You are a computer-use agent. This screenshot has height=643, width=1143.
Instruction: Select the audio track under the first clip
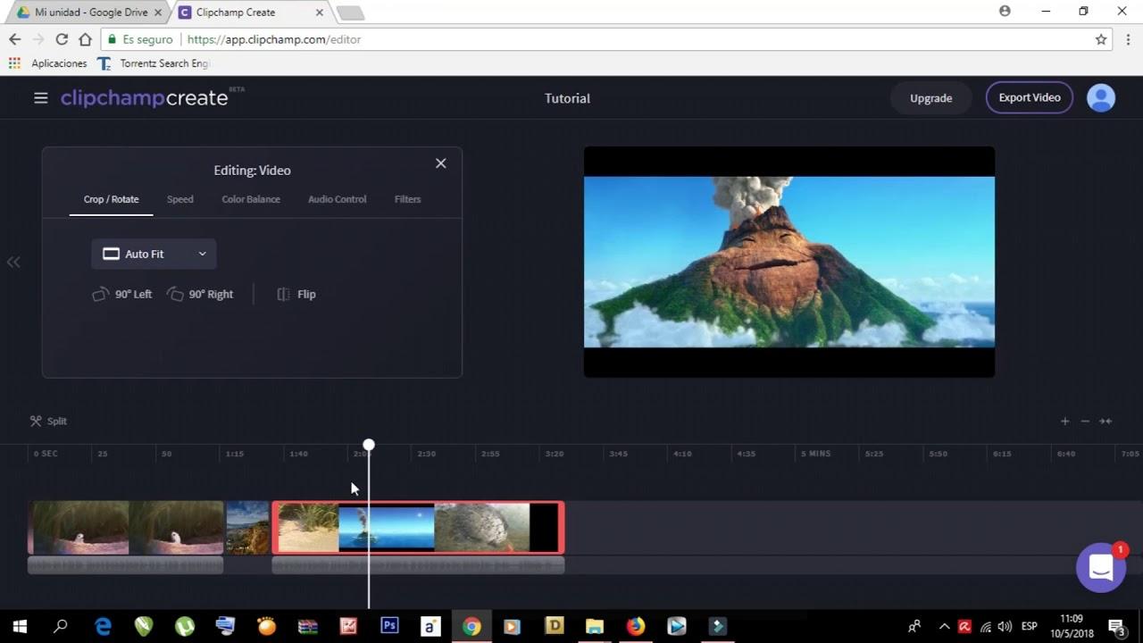tap(126, 565)
